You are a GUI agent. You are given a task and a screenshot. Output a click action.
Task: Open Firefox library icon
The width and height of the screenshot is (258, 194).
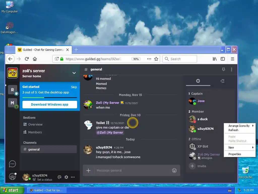tap(215, 59)
